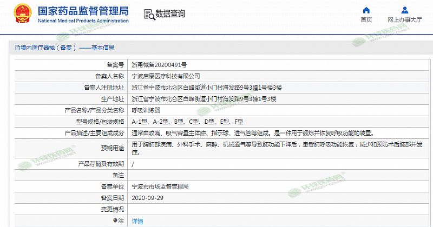Click the 数据查询 magnifier document icon
This screenshot has width=433, height=227.
(149, 14)
